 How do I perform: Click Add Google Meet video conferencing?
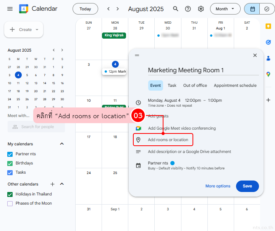182,129
